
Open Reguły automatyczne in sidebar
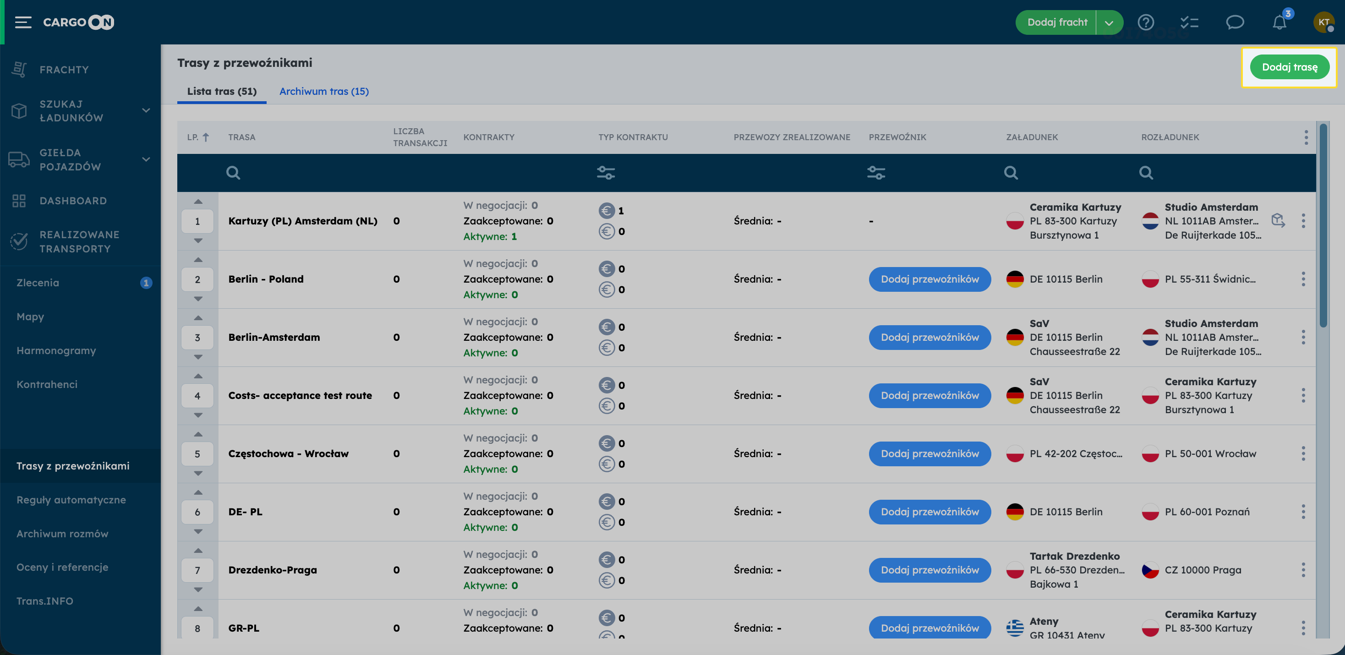pyautogui.click(x=71, y=500)
